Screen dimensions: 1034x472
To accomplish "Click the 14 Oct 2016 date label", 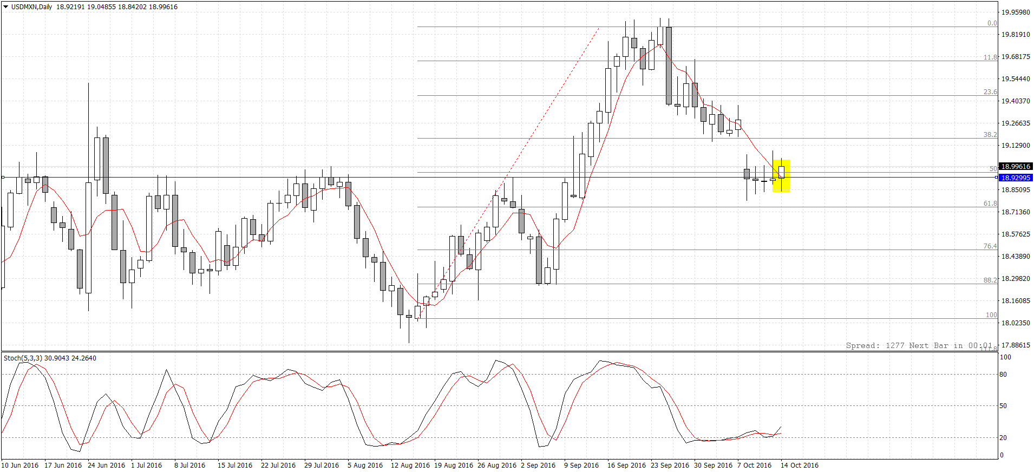I will pyautogui.click(x=799, y=465).
